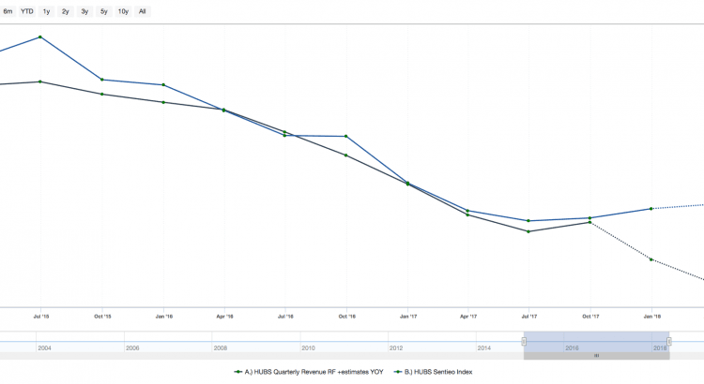Click left handle of navigator range
The width and height of the screenshot is (704, 384).
pyautogui.click(x=524, y=341)
